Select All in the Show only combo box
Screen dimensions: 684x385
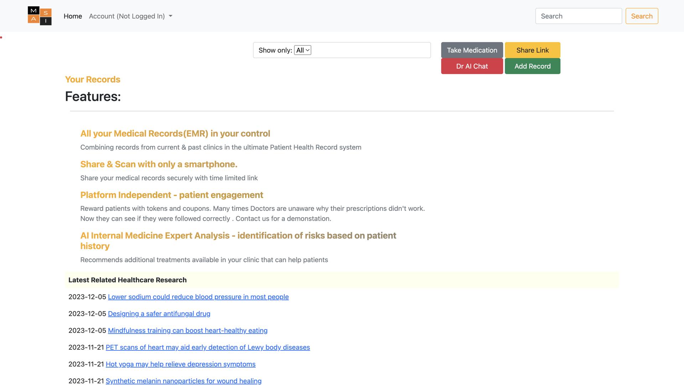(302, 50)
